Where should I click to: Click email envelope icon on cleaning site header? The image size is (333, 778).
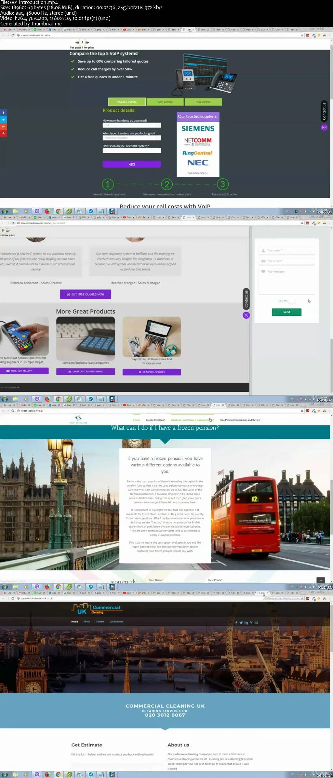tap(256, 623)
